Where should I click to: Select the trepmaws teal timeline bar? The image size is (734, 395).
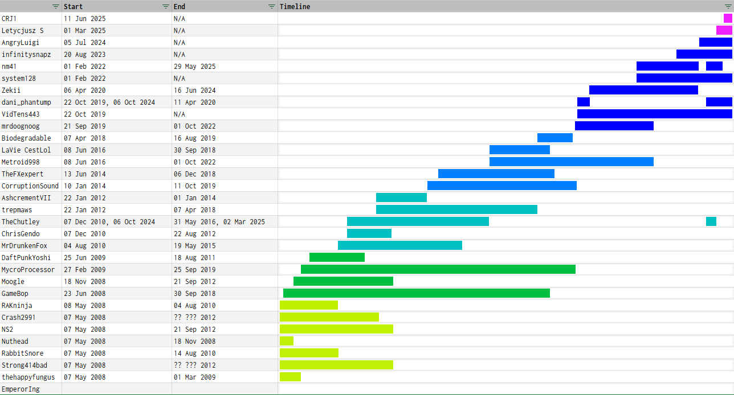coord(456,209)
